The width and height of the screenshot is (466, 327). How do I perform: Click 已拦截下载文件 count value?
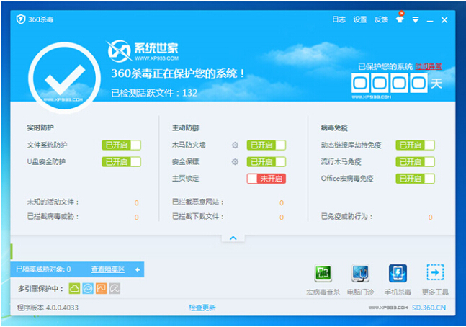(282, 218)
